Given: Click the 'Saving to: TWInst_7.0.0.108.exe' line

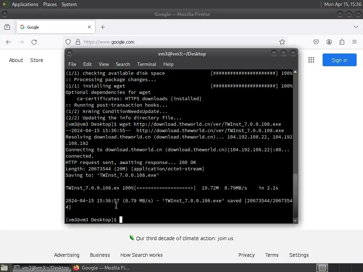Looking at the screenshot, I should click(x=112, y=175).
